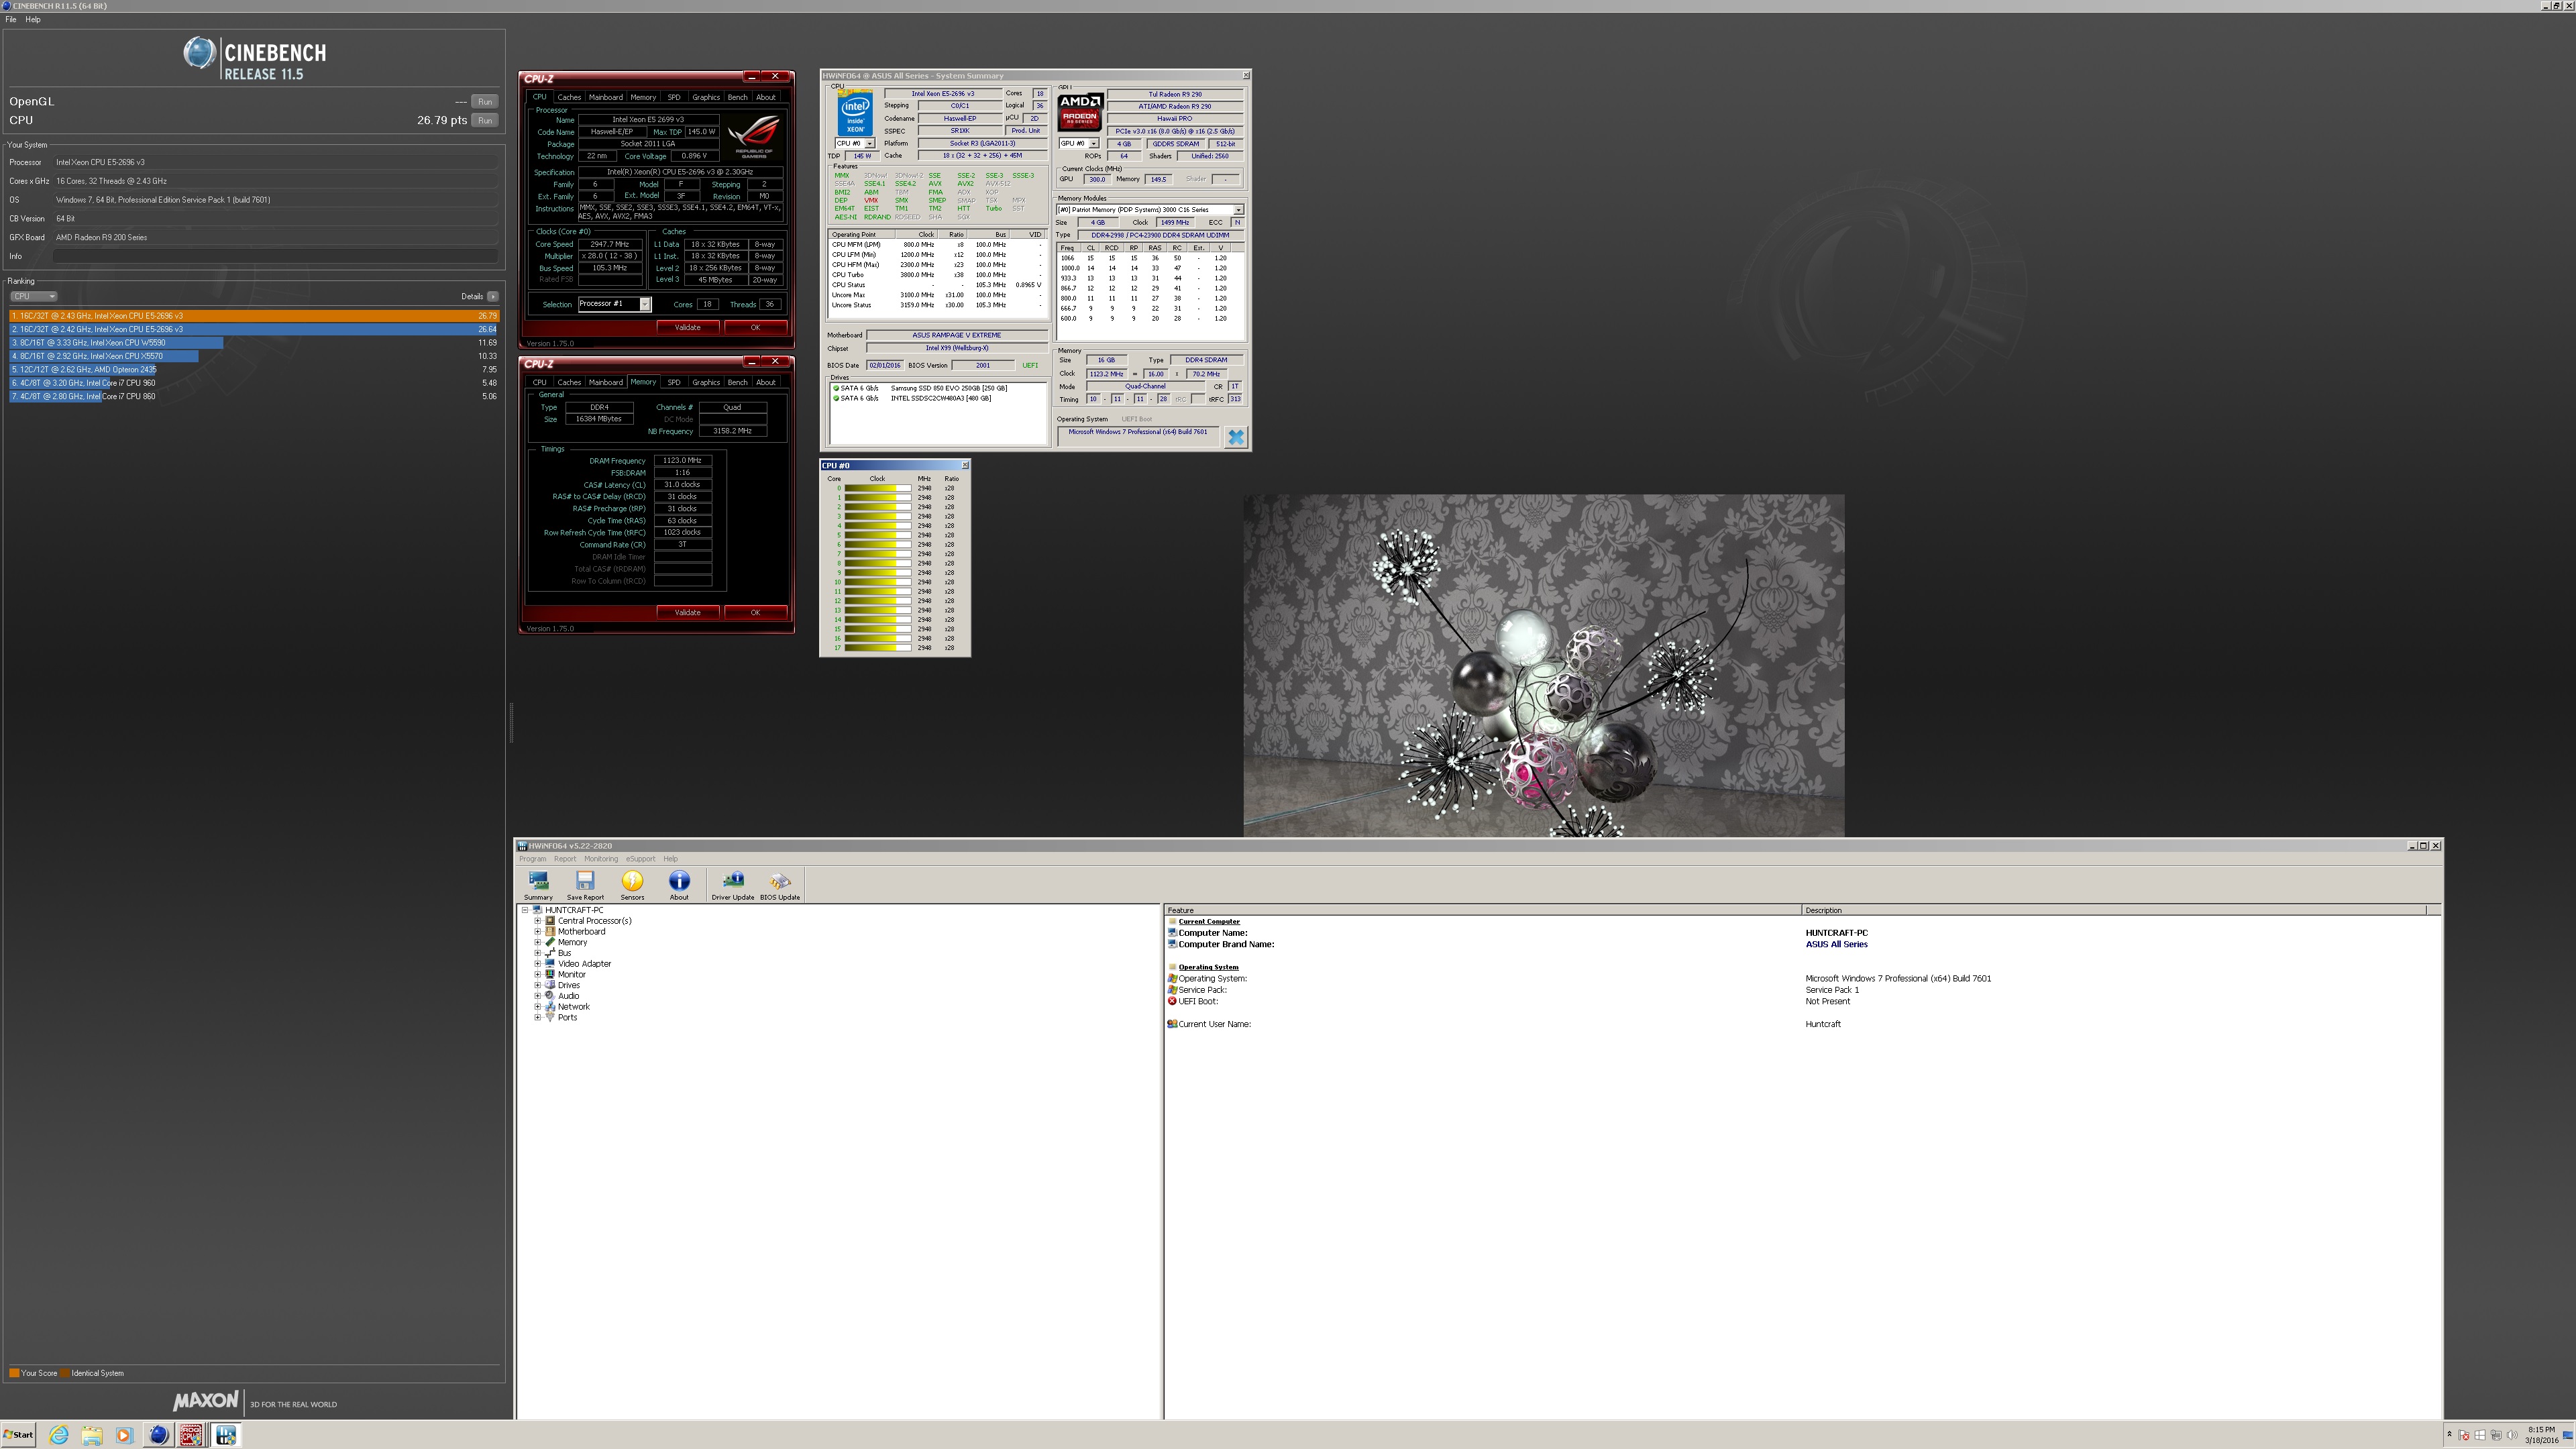Image resolution: width=2576 pixels, height=1449 pixels.
Task: Open the HWiNFO64 Monitoring menu
Action: [601, 859]
